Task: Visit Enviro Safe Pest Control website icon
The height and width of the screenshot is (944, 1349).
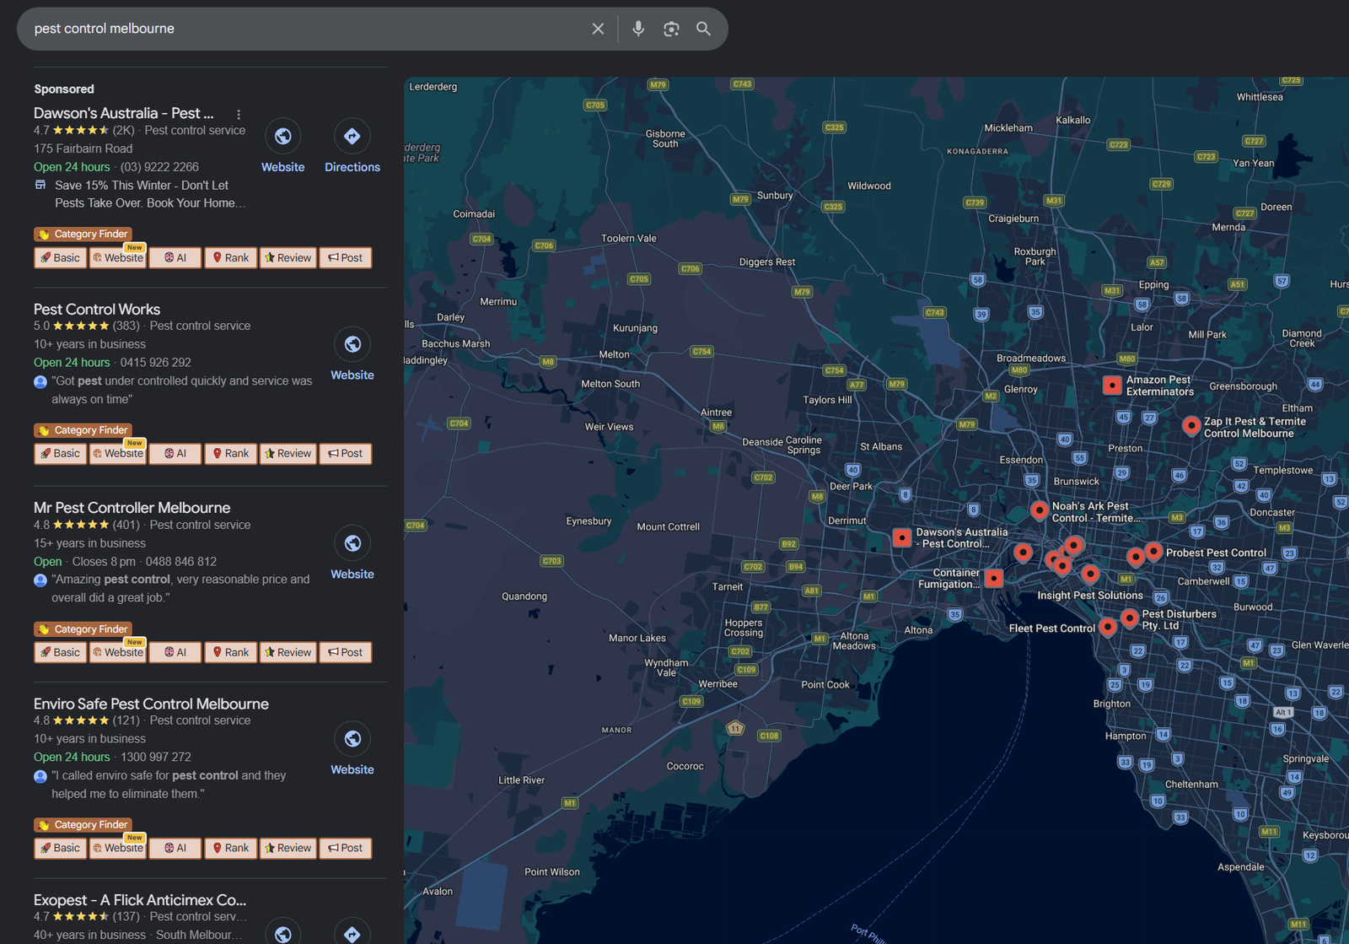Action: 352,739
